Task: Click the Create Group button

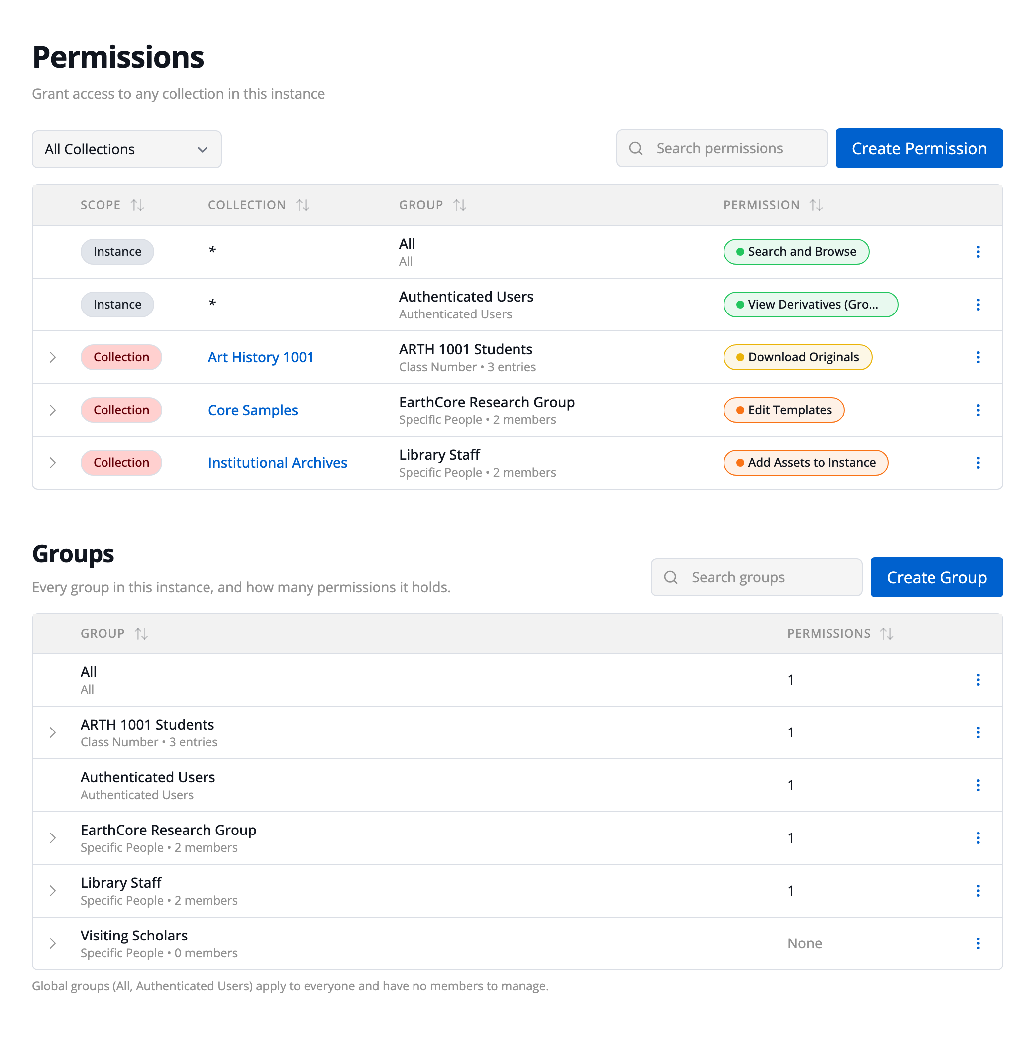Action: [x=936, y=577]
